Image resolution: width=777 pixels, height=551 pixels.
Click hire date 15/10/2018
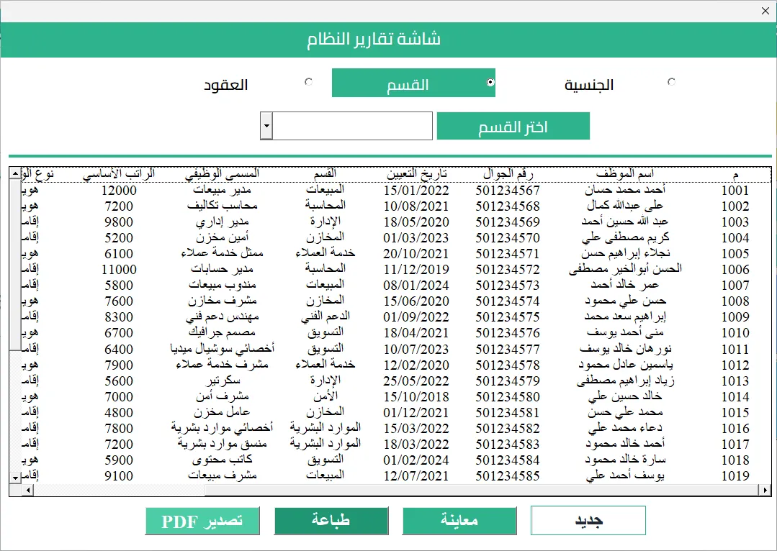coord(416,396)
